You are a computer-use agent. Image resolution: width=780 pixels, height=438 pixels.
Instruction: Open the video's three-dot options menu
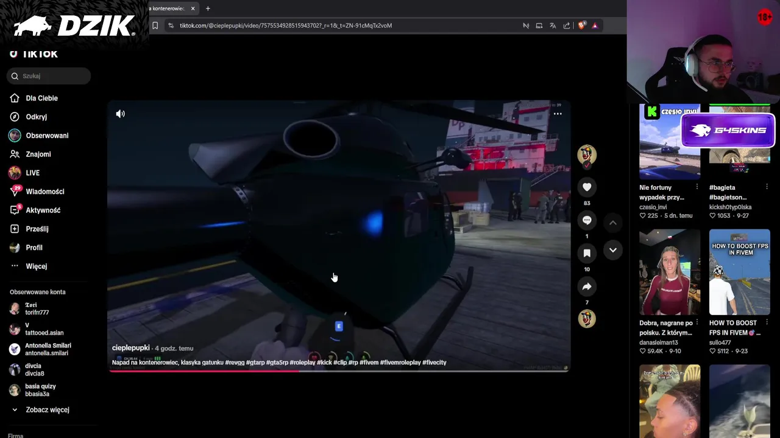pyautogui.click(x=558, y=114)
